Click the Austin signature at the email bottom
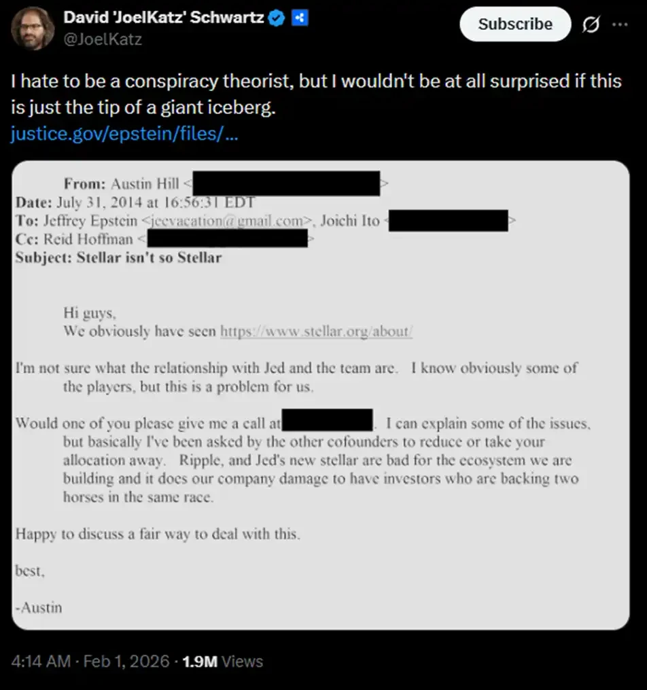The image size is (647, 690). pyautogui.click(x=39, y=608)
